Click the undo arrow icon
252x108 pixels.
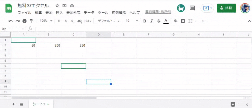[11, 21]
